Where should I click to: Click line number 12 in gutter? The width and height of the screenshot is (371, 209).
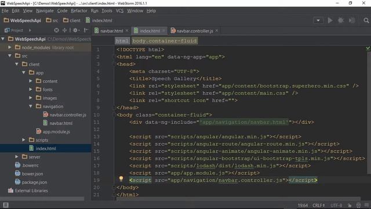(97, 129)
